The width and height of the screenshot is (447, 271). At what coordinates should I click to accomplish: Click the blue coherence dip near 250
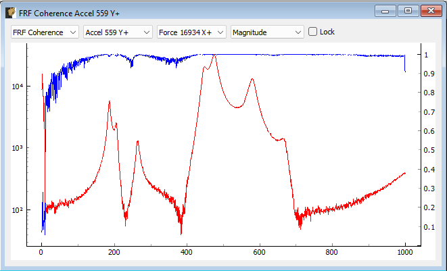[x=132, y=66]
